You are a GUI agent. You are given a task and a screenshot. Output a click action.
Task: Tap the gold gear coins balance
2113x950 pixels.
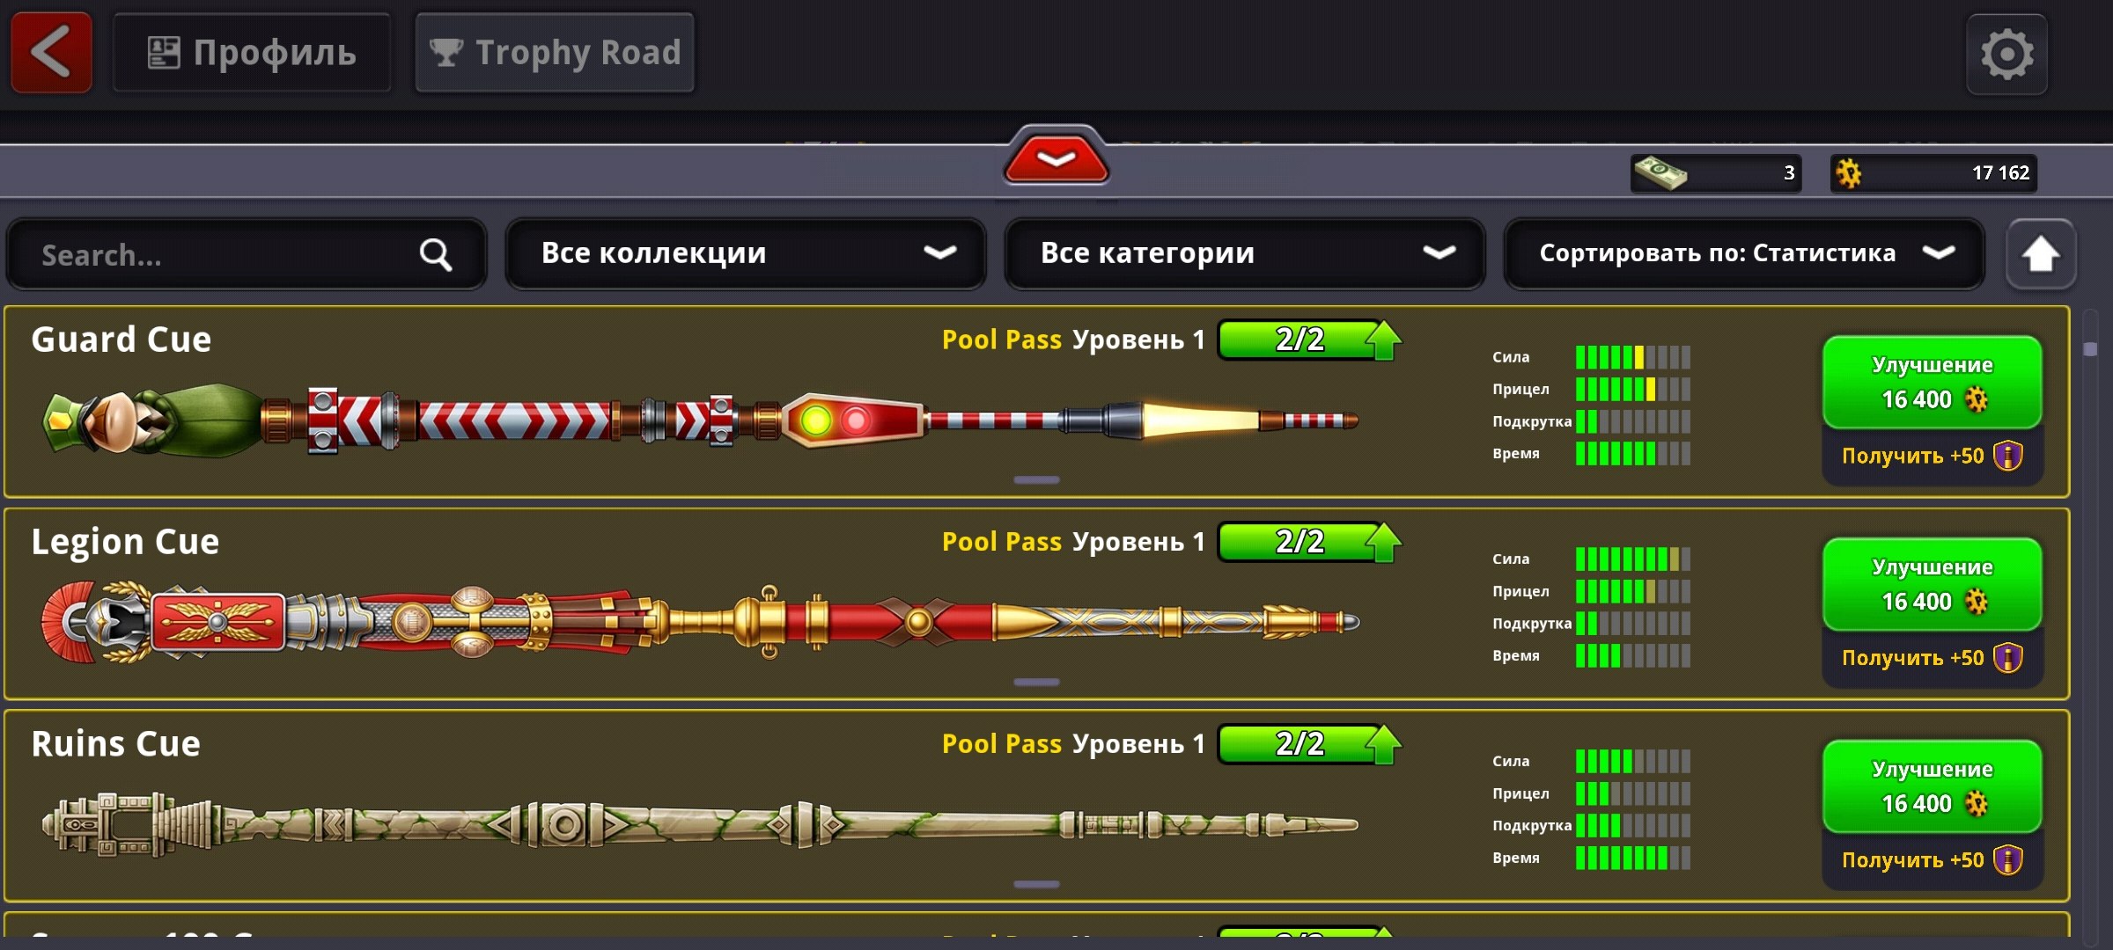1933,173
